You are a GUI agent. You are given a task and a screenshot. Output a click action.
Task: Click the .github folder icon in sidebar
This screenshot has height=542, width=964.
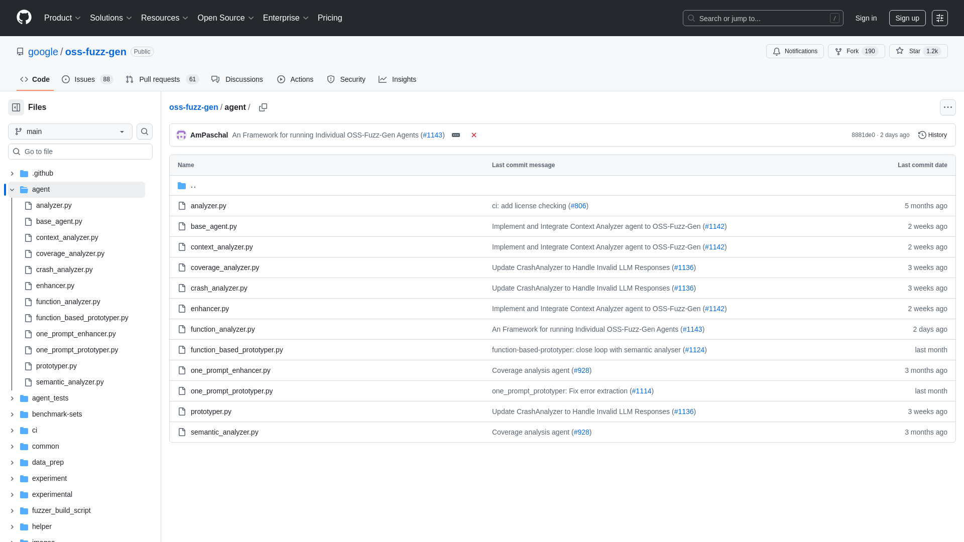pos(24,173)
